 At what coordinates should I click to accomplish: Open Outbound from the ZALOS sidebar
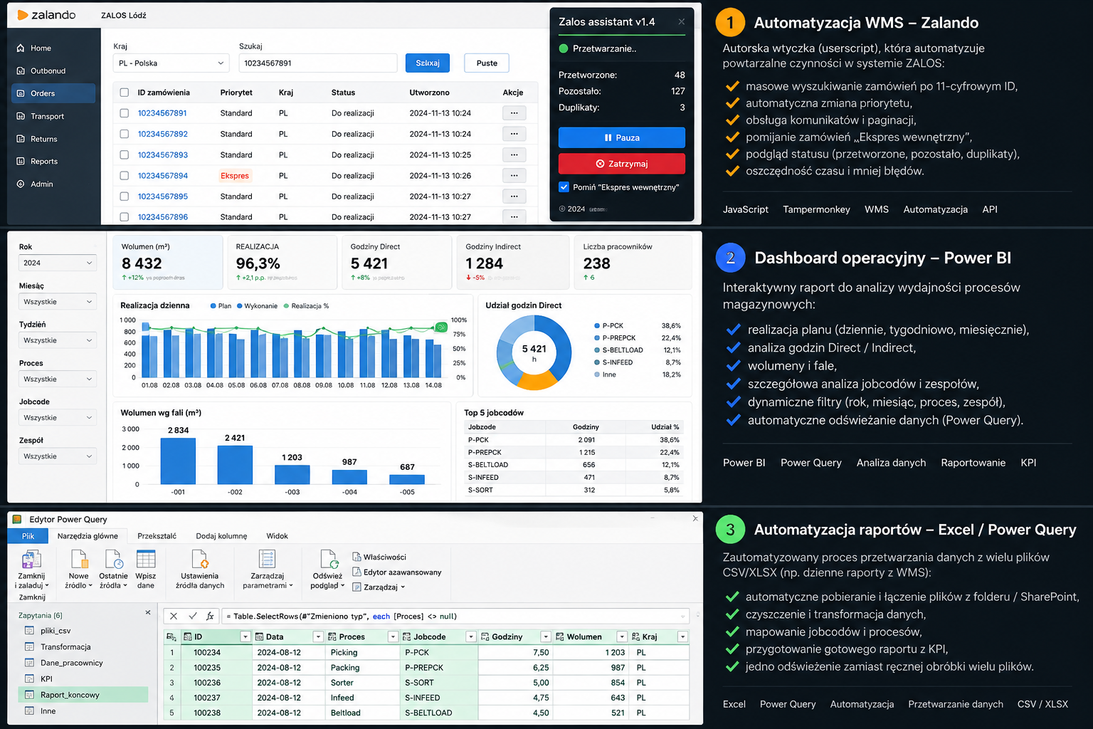click(x=41, y=71)
